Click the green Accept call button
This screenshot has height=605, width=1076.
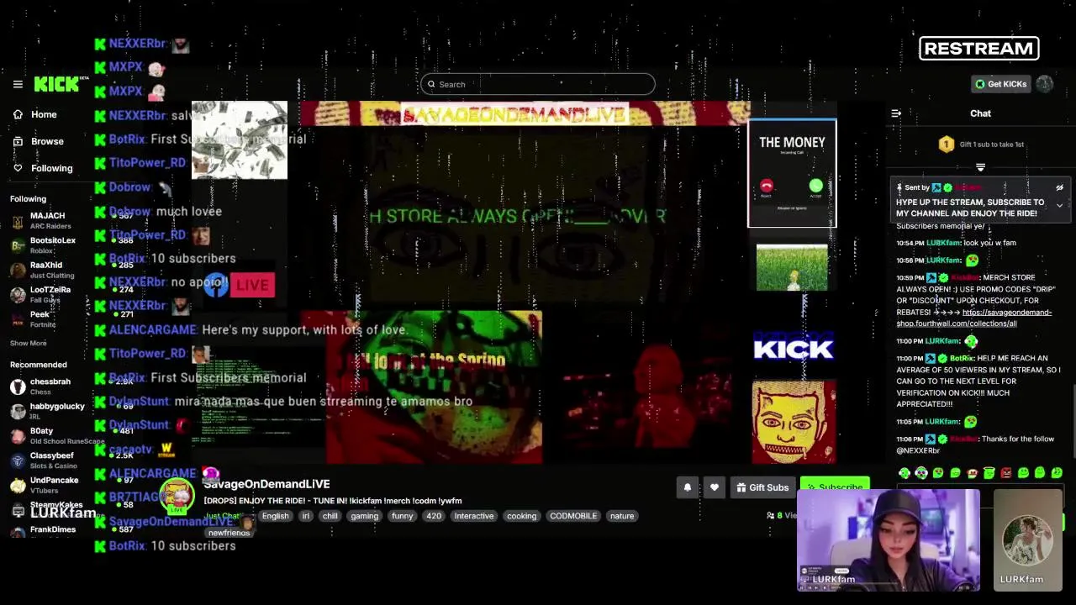(x=815, y=187)
